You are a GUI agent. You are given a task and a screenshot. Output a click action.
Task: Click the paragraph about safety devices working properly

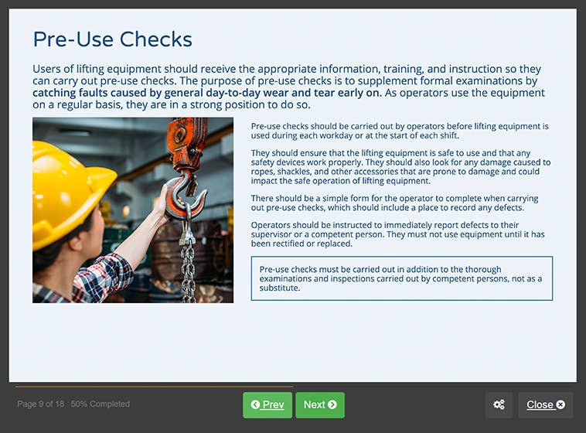tap(400, 166)
